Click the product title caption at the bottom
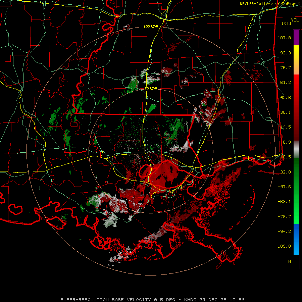The image size is (302, 302). click(x=152, y=300)
